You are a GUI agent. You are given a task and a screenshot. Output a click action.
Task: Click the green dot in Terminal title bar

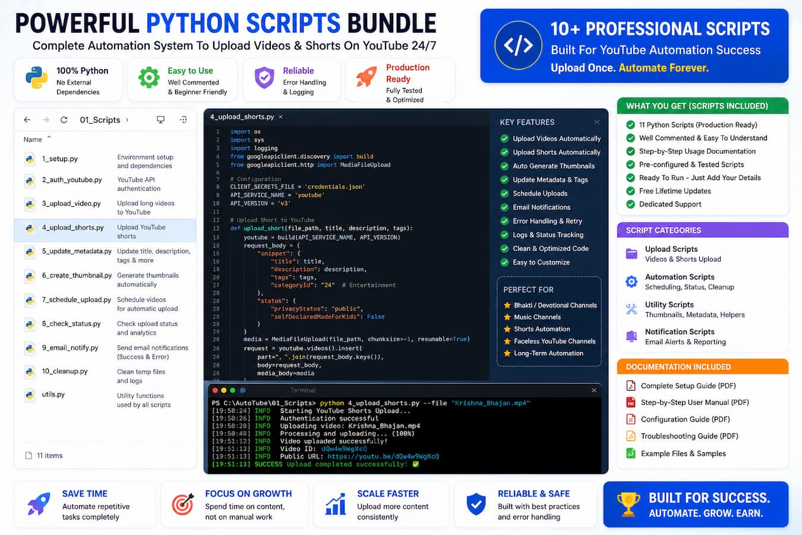[x=232, y=391]
